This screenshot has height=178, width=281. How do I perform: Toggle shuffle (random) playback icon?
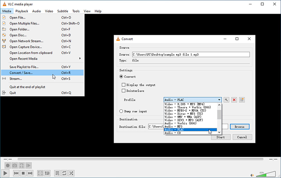(x=71, y=173)
